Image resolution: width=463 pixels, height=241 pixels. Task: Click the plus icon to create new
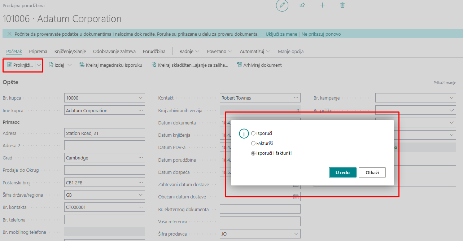tap(322, 5)
